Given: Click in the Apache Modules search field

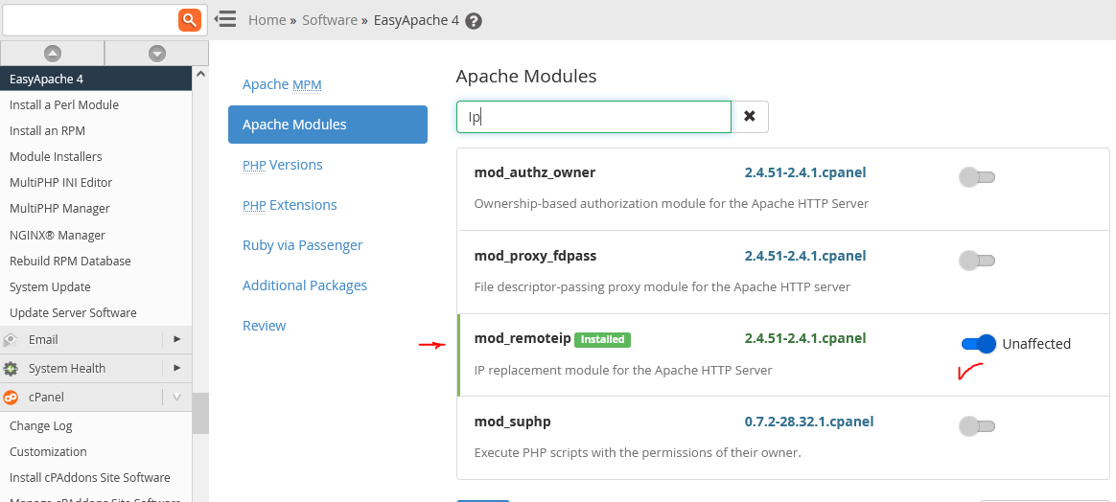Looking at the screenshot, I should [x=593, y=117].
